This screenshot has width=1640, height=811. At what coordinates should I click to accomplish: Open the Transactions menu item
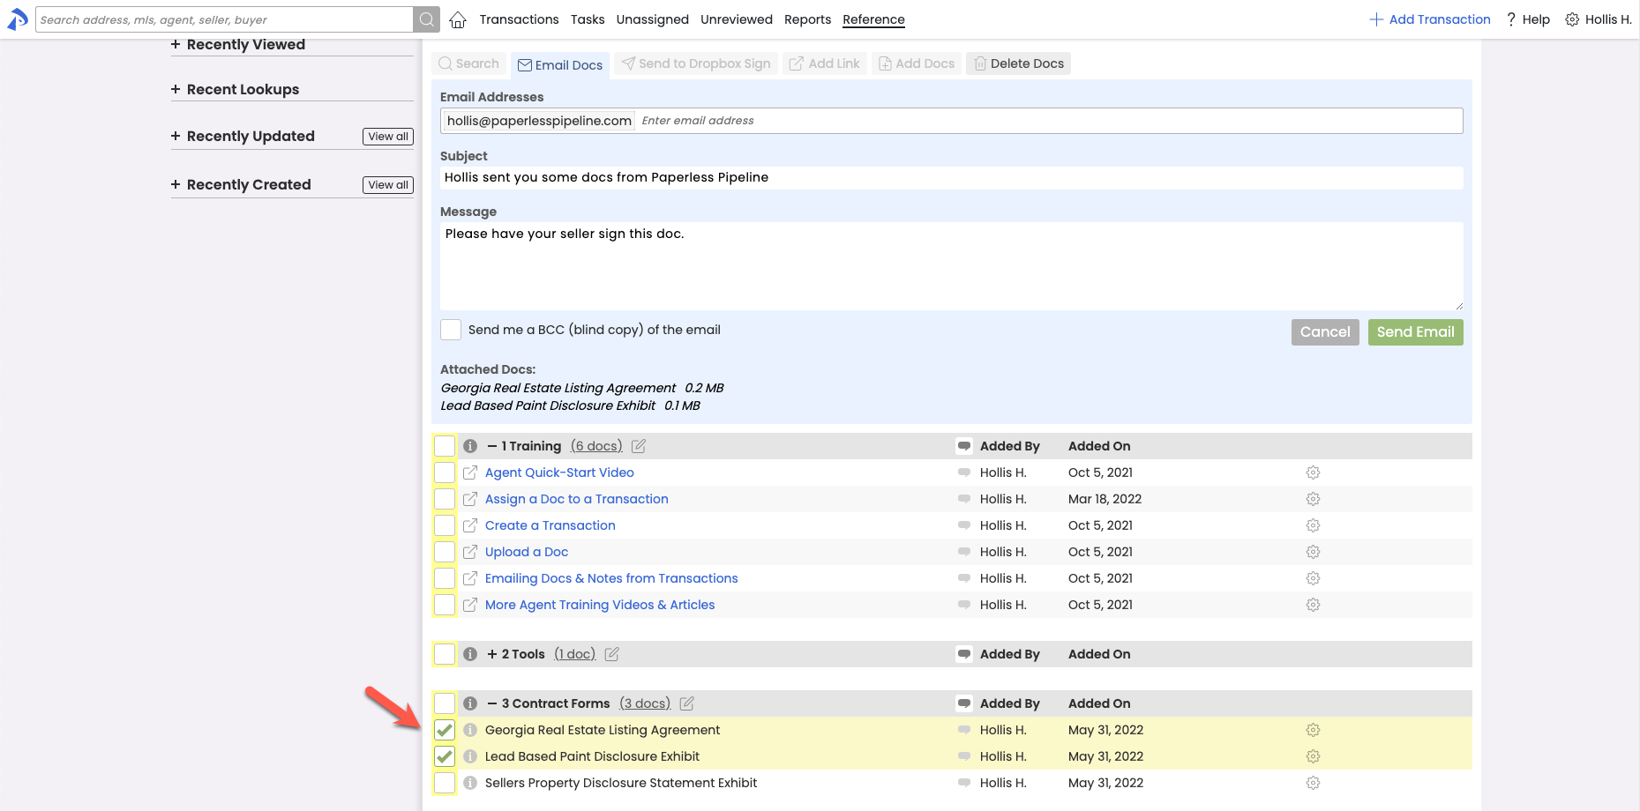tap(519, 19)
